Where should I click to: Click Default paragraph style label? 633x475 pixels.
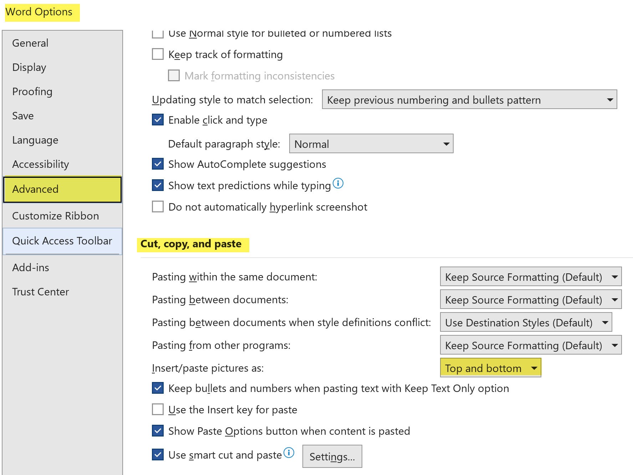click(x=224, y=144)
